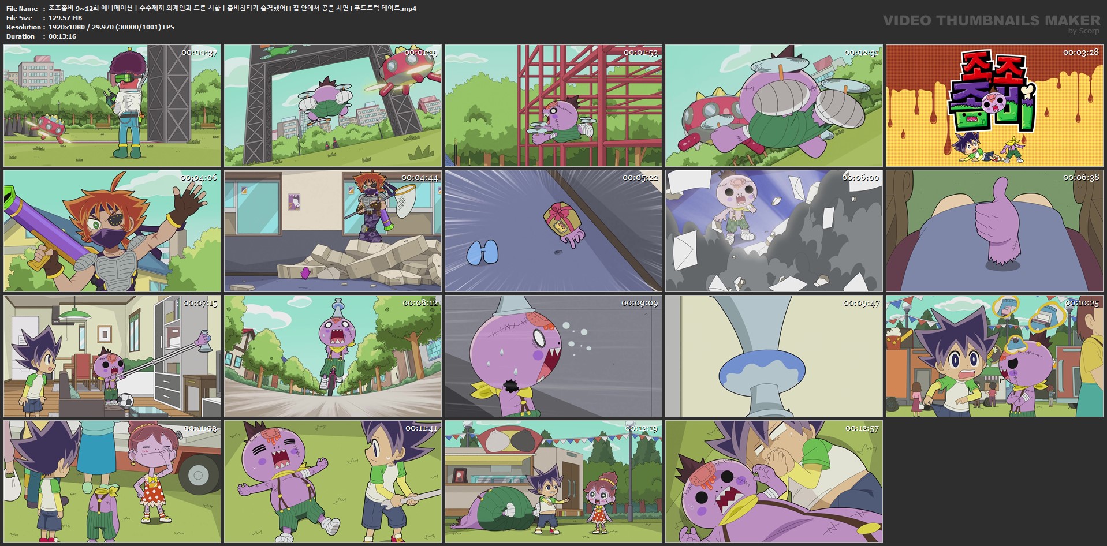Open the thumbnail stamped 00:02:31
The image size is (1107, 546).
[x=774, y=106]
